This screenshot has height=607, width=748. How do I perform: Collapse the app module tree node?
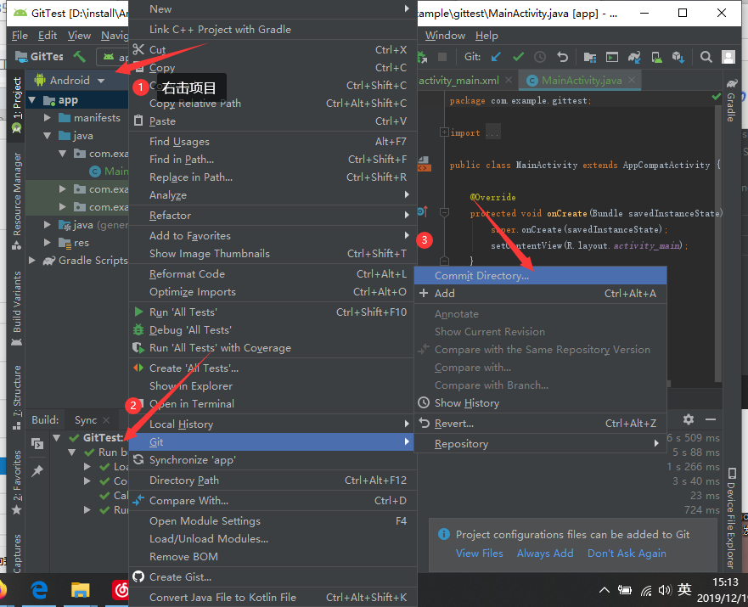pos(32,100)
